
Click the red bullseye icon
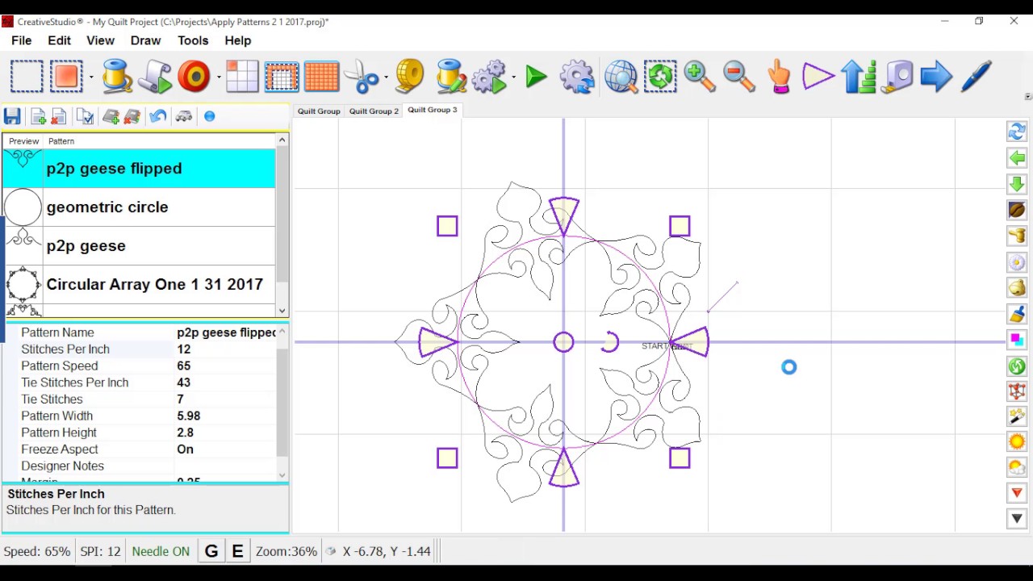point(194,77)
